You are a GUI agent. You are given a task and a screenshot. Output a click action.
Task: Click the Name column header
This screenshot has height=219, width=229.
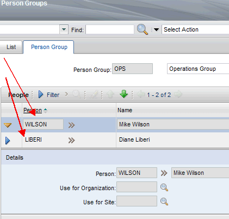pyautogui.click(x=125, y=110)
